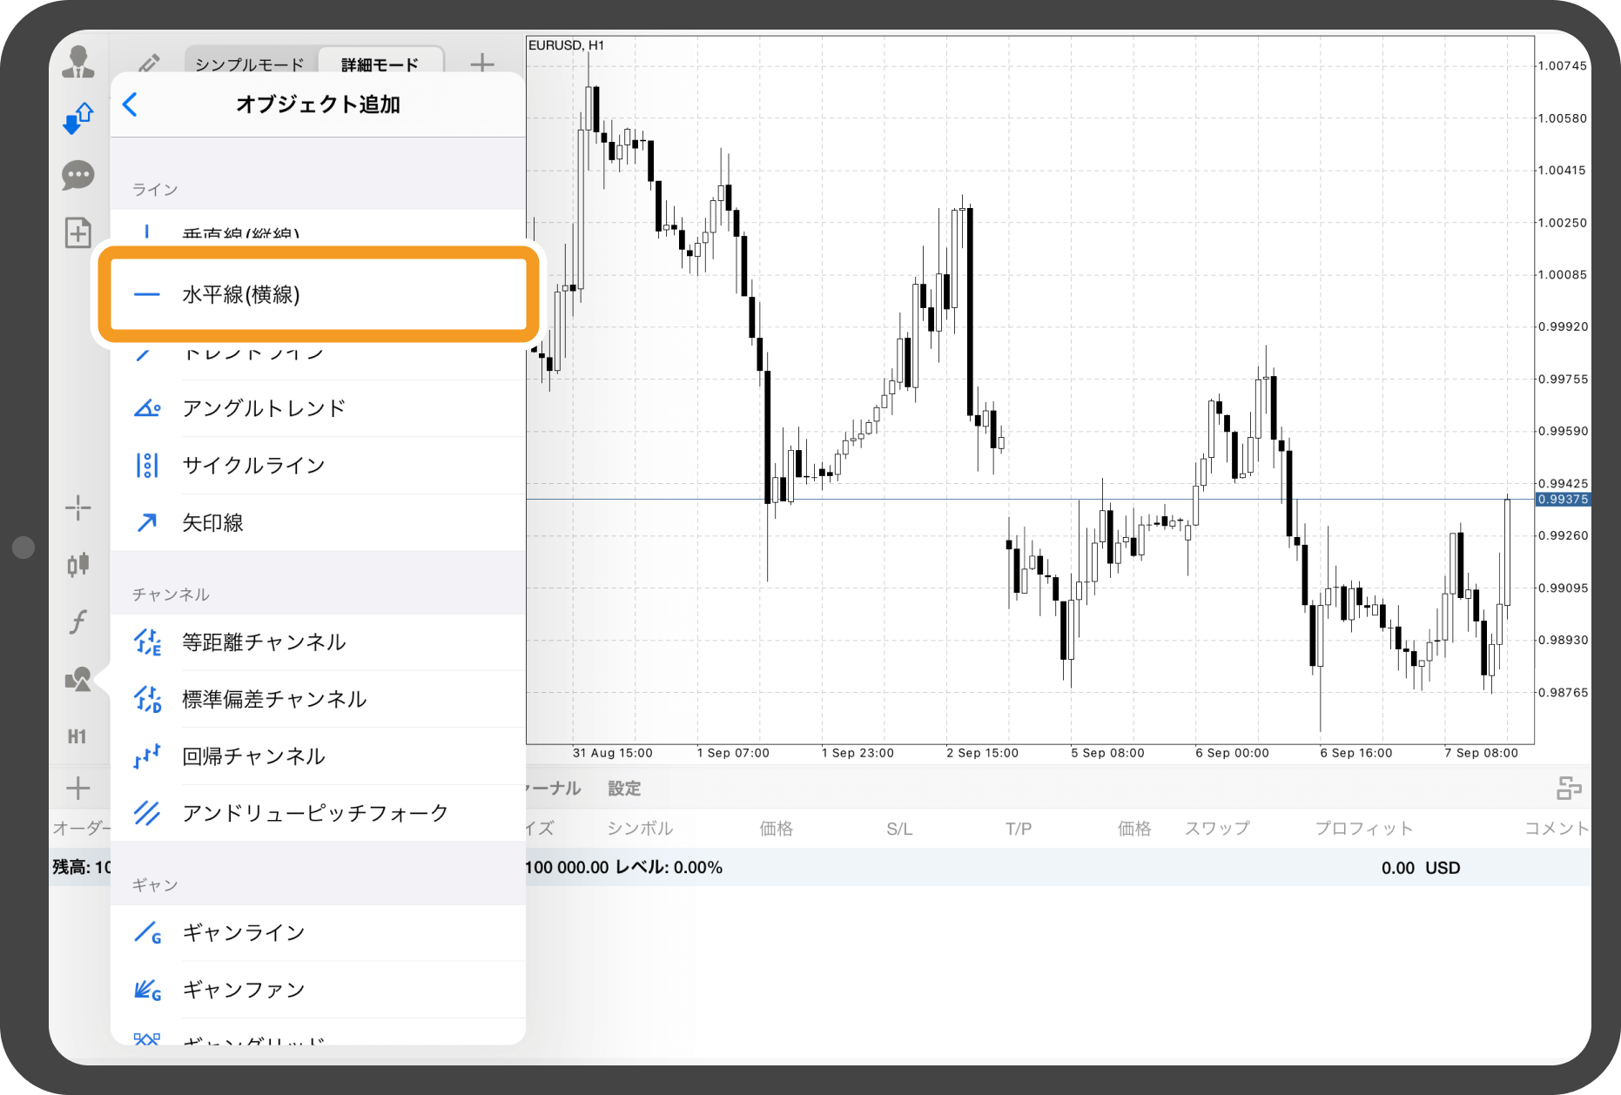Tap the 2 Sep 15:00 time label
1621x1095 pixels.
pos(982,753)
